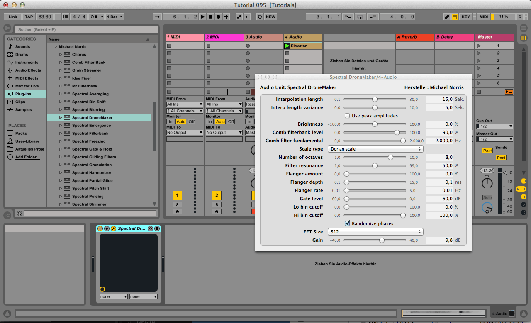Toggle draw mode pencil icon
This screenshot has width=531, height=323.
447,17
